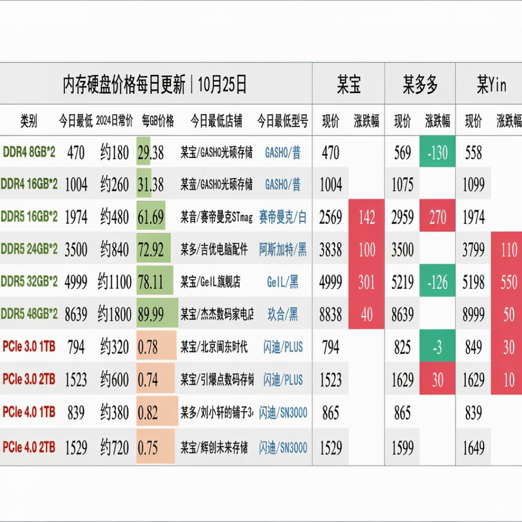Click the per-GB price '0.78'
The image size is (522, 522).
click(x=148, y=347)
